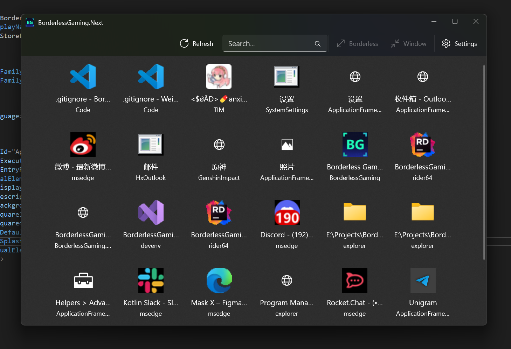The image size is (511, 349).
Task: Click the 'Program Mana...' title text
Action: 287,303
